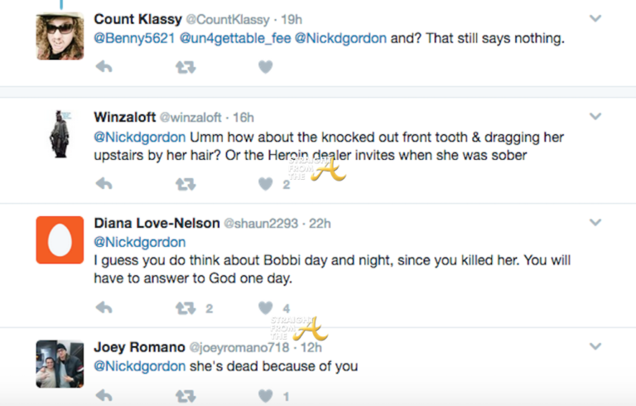Reply to Winzaloft's tweet
Screen dimensions: 636x406
(104, 184)
